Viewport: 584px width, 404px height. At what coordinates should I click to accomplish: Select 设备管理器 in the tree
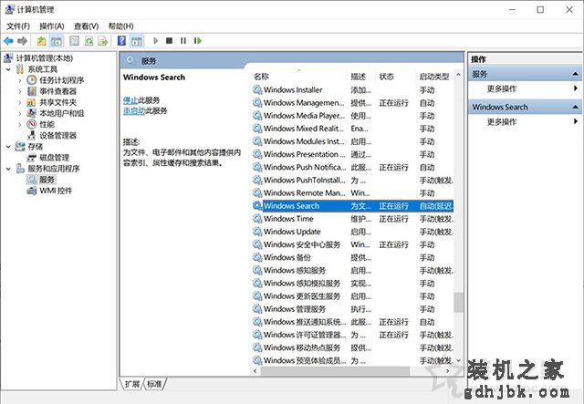click(57, 136)
